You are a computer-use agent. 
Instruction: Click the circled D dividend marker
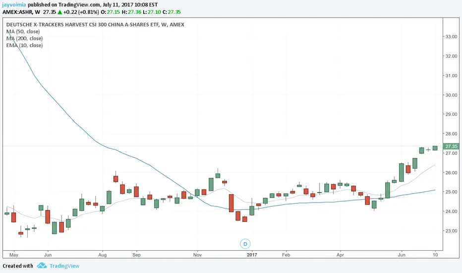pyautogui.click(x=245, y=244)
